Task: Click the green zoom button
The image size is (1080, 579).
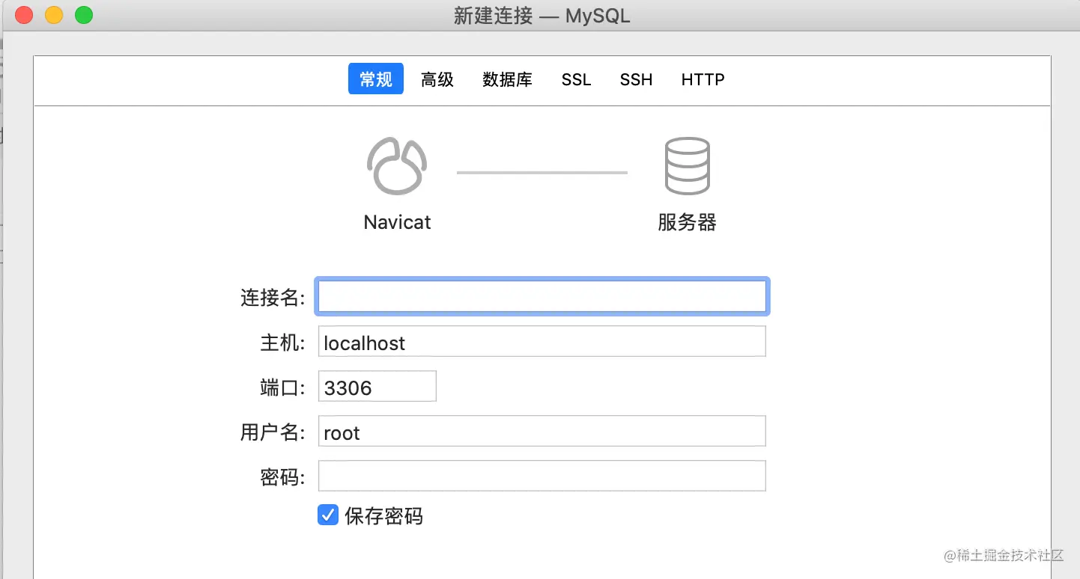Action: pos(83,14)
